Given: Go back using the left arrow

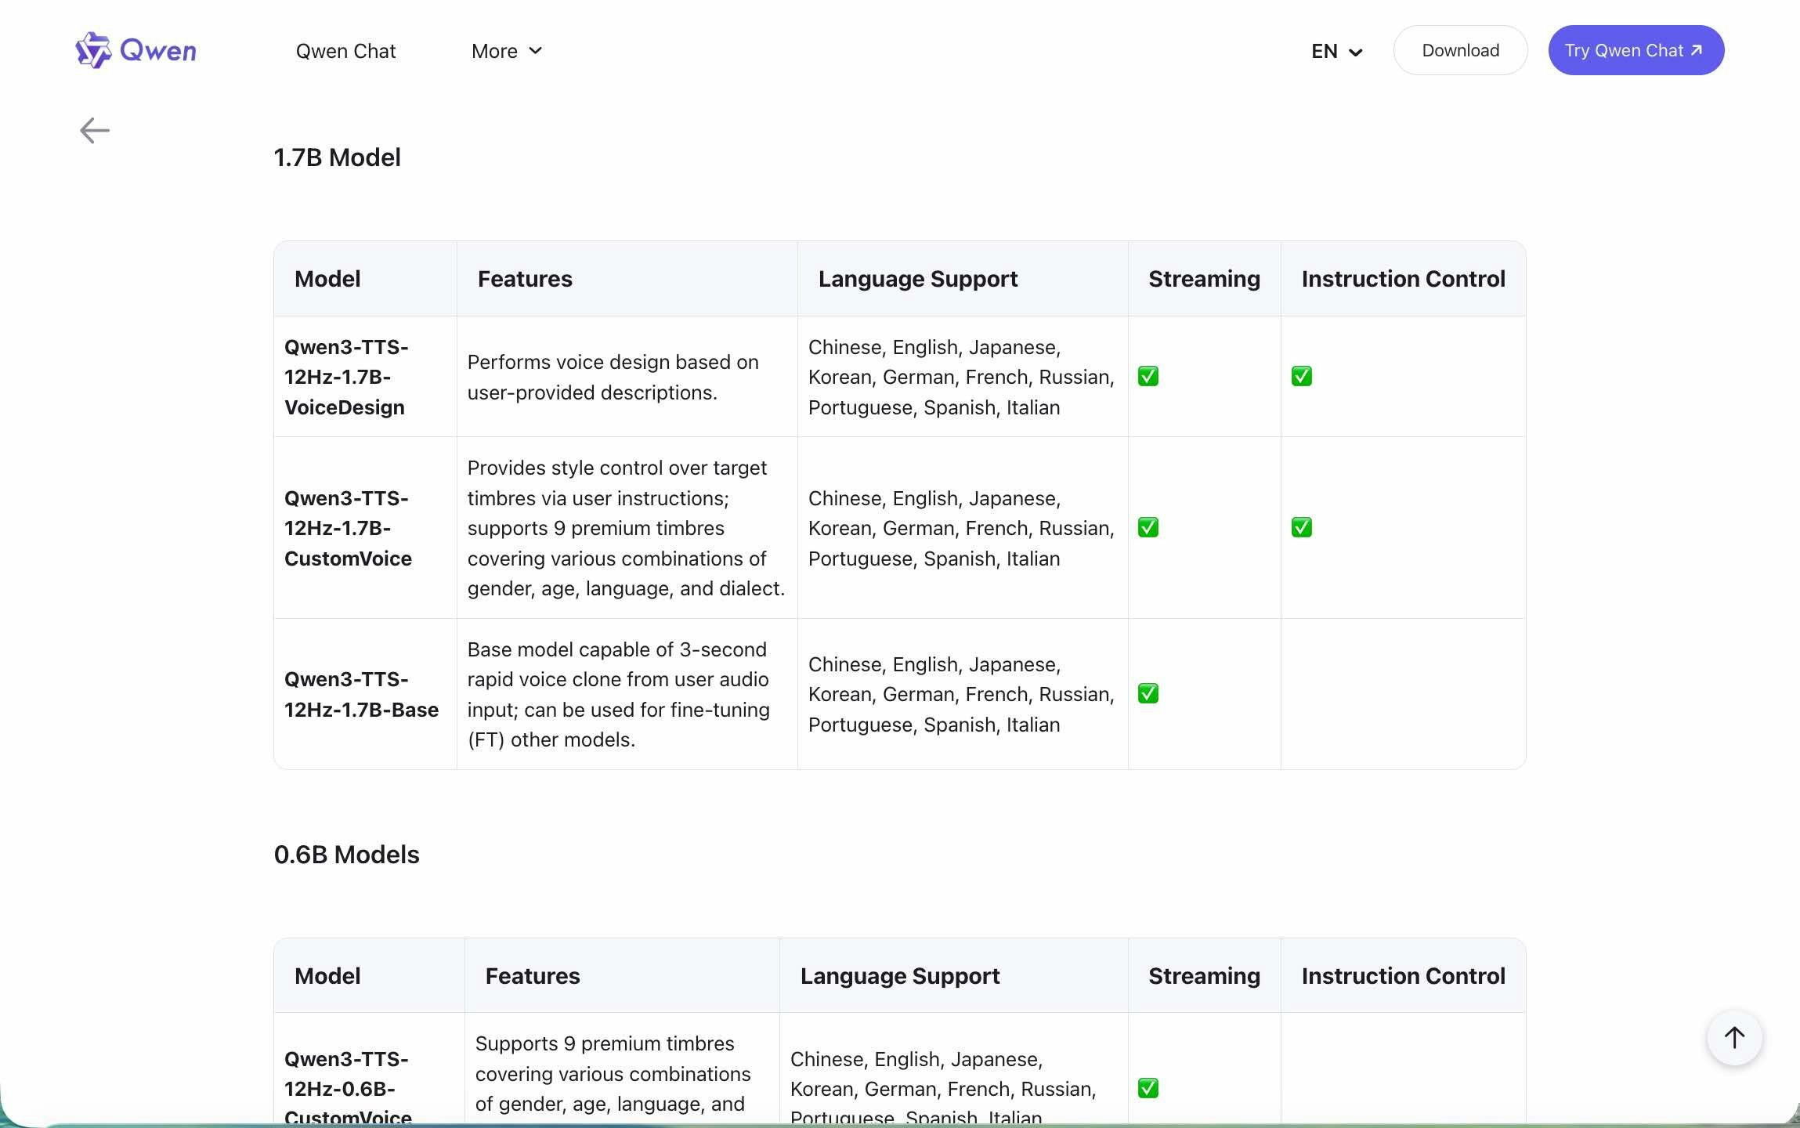Looking at the screenshot, I should coord(94,130).
